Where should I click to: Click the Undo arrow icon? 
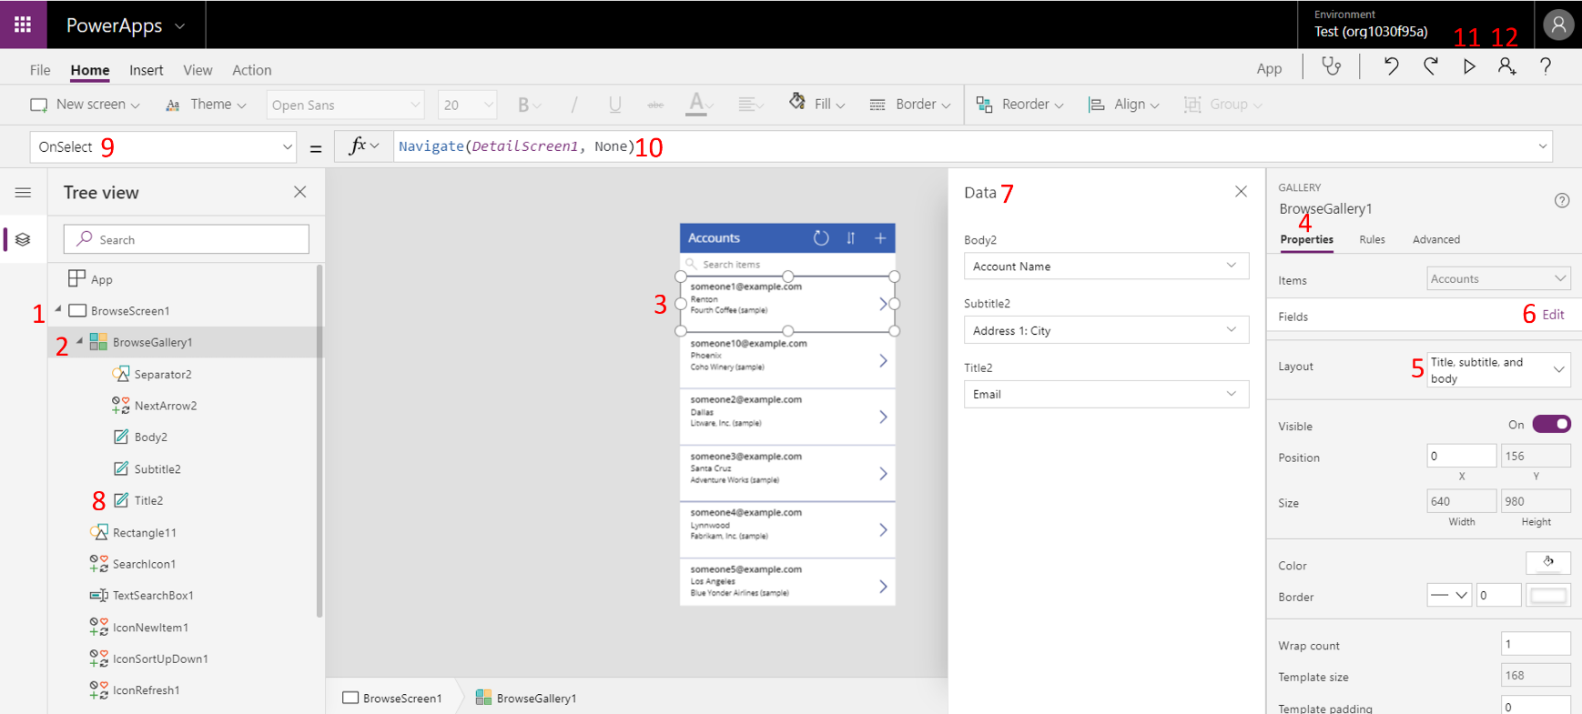coord(1391,66)
